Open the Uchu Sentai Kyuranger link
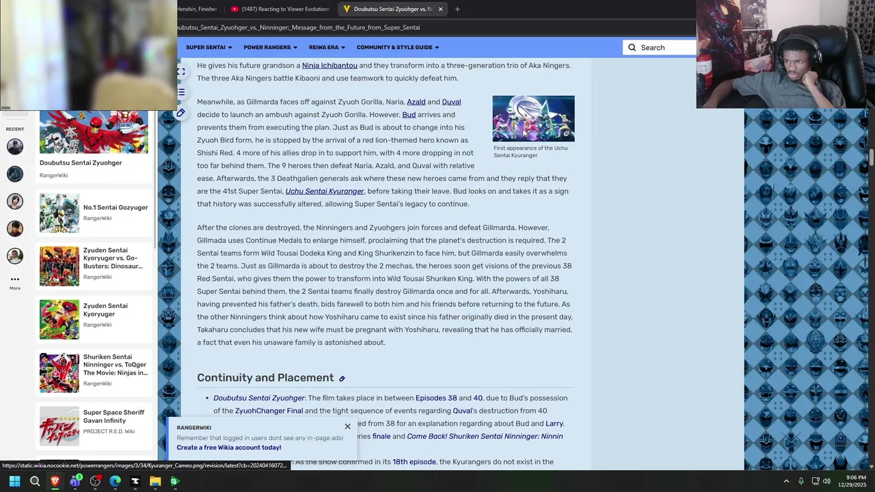Viewport: 875px width, 492px height. coord(325,191)
